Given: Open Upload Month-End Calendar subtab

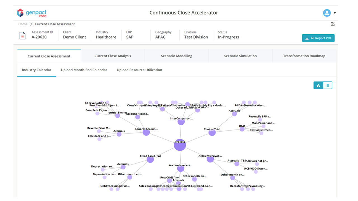Looking at the screenshot, I should coord(84,70).
